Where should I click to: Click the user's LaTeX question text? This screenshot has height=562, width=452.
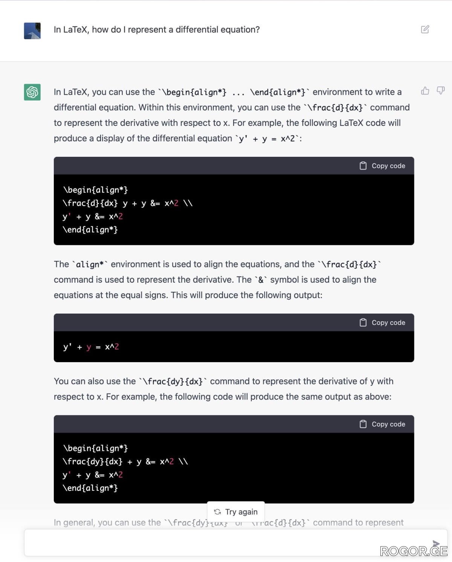pos(157,29)
